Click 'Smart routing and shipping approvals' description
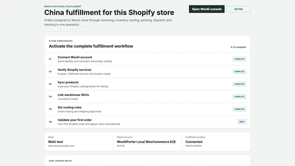 click(x=79, y=111)
